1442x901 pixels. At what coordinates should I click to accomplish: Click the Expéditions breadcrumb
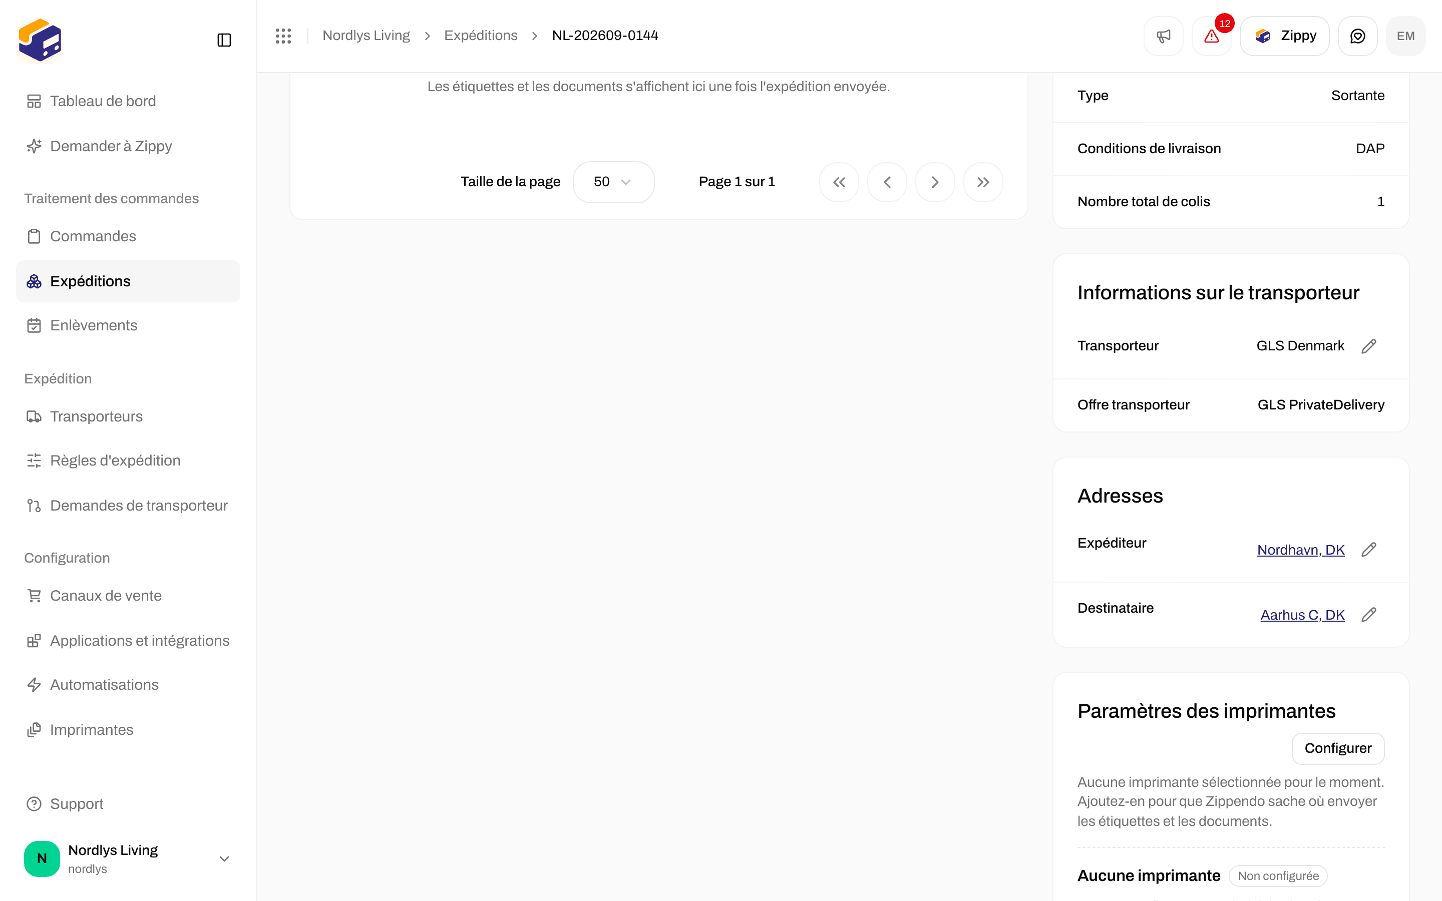click(x=480, y=36)
